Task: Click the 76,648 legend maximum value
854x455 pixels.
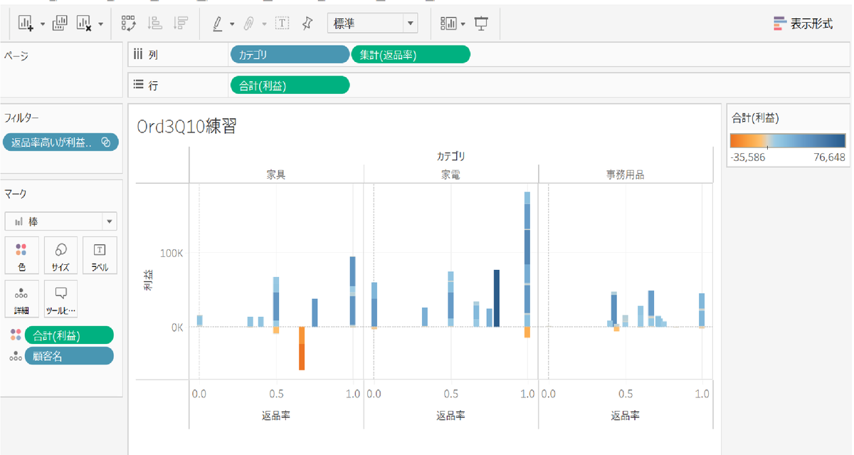Action: (x=829, y=157)
